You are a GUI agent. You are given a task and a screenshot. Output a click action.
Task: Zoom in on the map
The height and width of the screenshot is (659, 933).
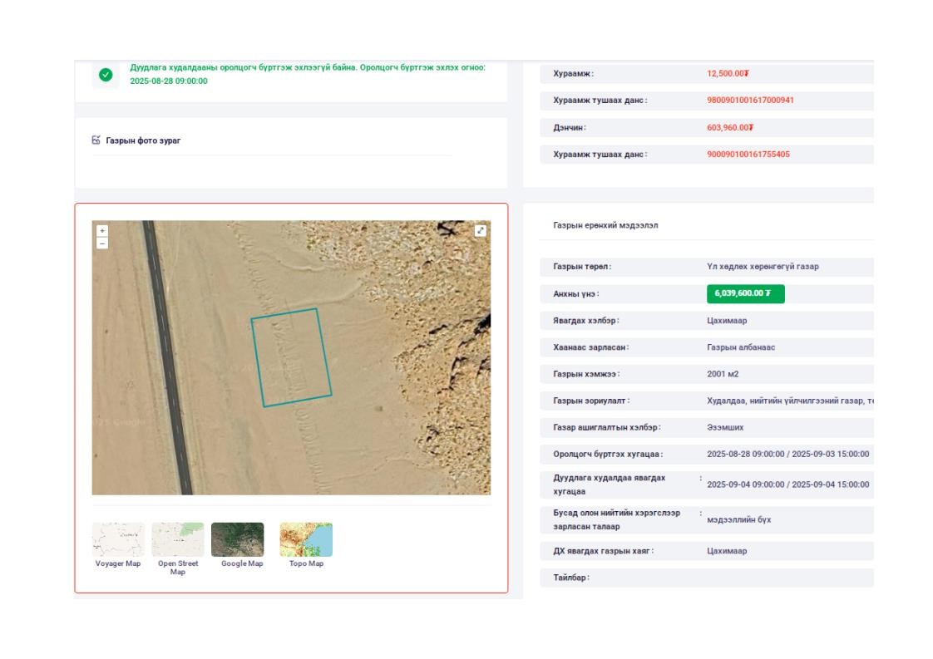102,230
